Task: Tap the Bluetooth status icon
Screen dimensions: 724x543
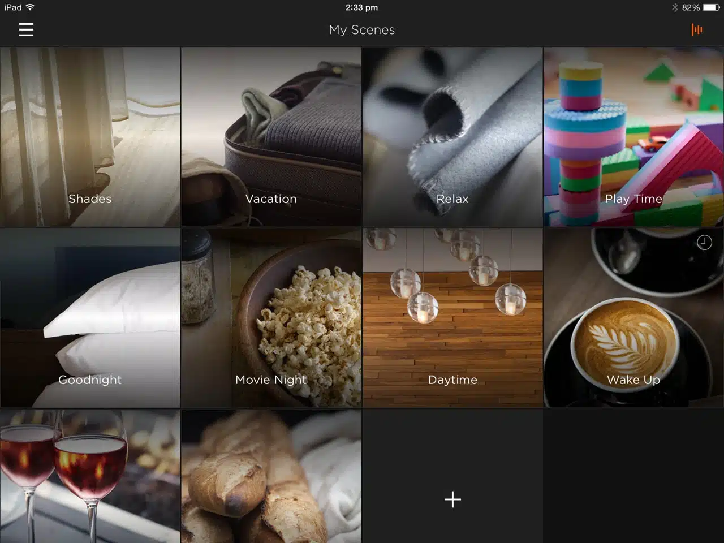Action: pos(674,7)
